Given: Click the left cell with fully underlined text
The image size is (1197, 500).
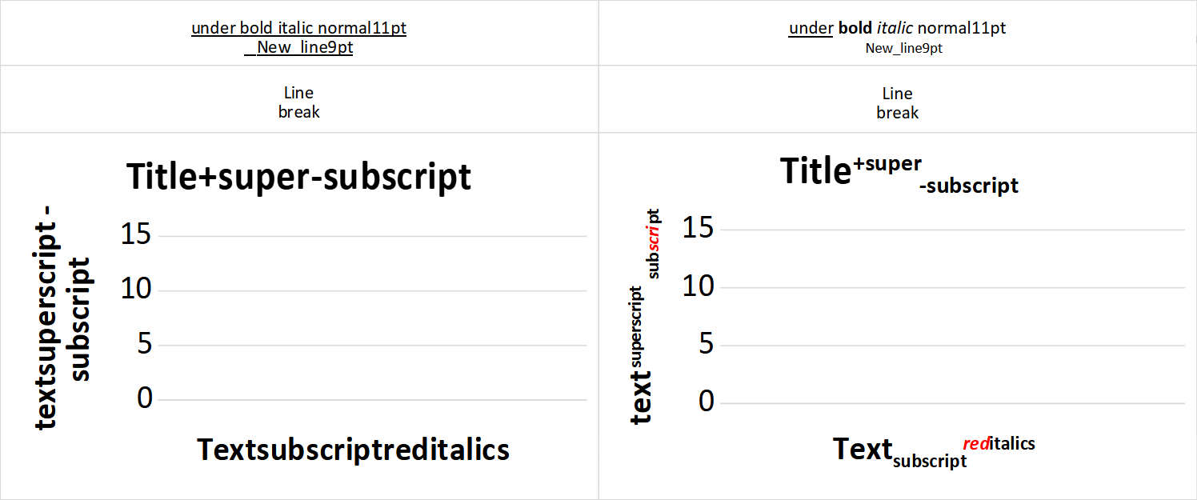Looking at the screenshot, I should coord(298,38).
